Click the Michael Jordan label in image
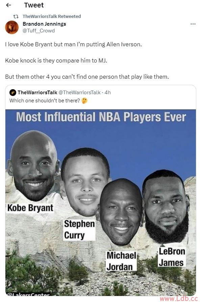Image resolution: width=201 pixels, height=302 pixels. pyautogui.click(x=121, y=261)
